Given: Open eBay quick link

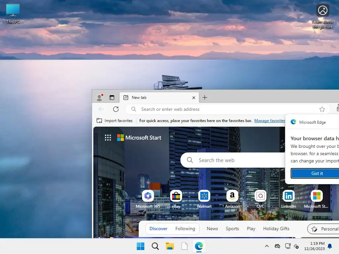Looking at the screenshot, I should coord(176,199).
